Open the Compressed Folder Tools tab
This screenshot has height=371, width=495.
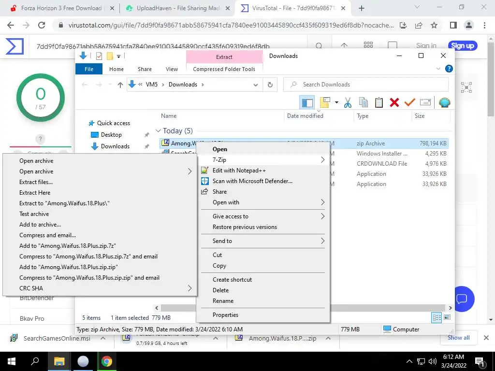pyautogui.click(x=224, y=69)
